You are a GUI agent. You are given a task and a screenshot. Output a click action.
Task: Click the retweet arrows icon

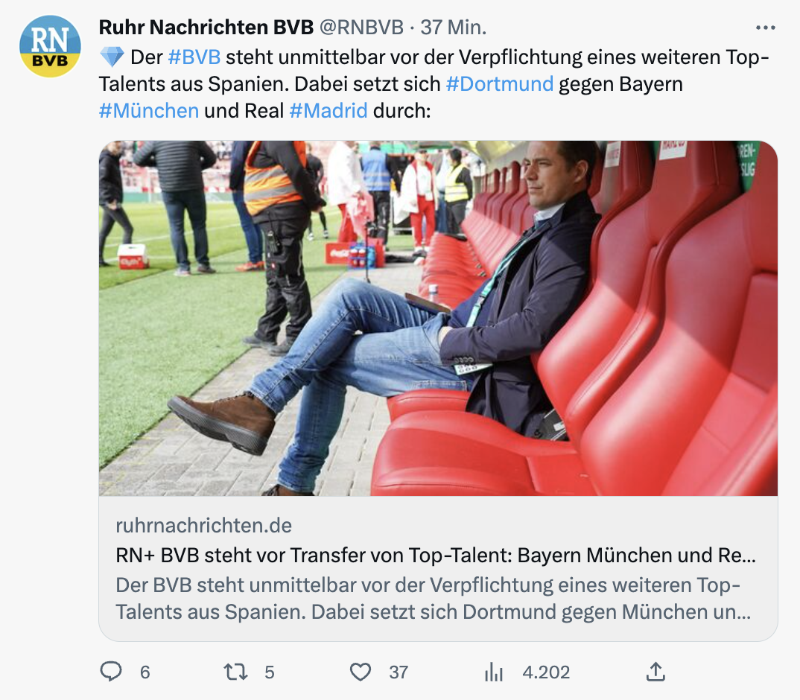pyautogui.click(x=235, y=672)
